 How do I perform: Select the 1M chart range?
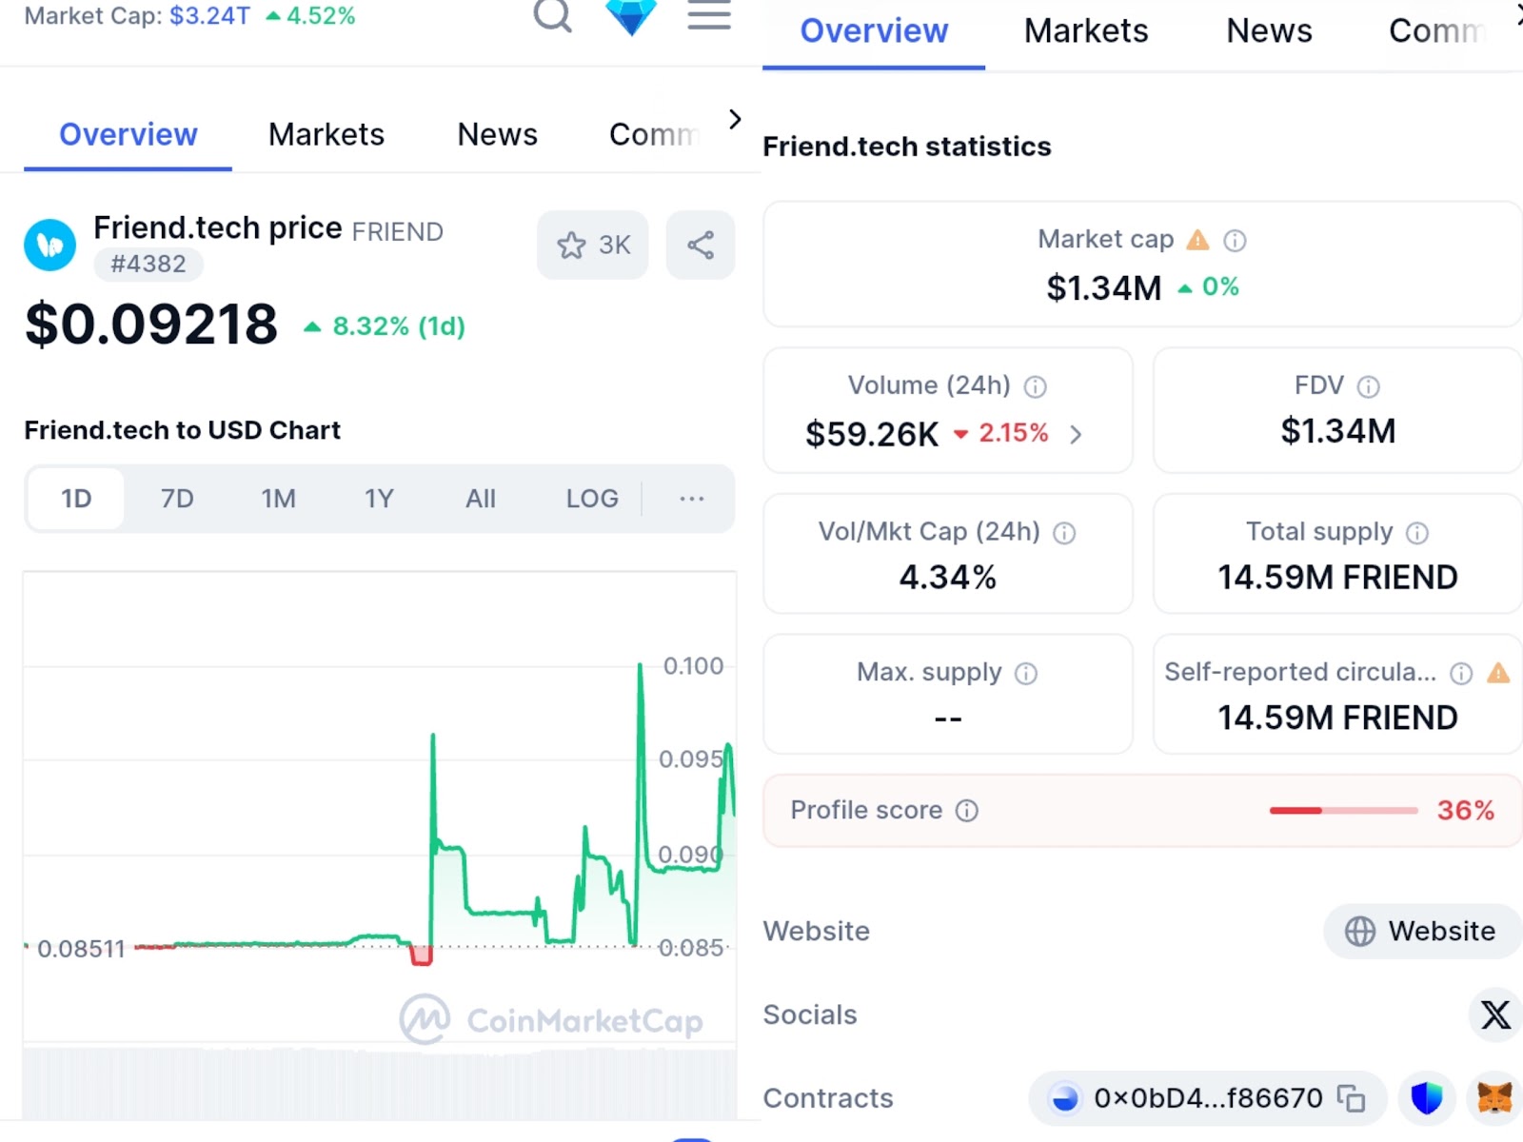click(x=279, y=499)
